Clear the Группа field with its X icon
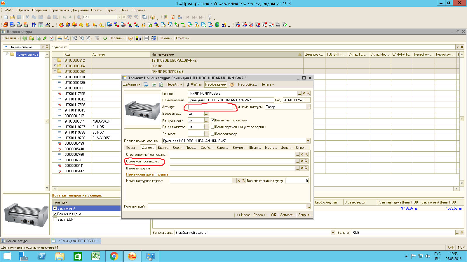This screenshot has width=467, height=262. [x=304, y=93]
